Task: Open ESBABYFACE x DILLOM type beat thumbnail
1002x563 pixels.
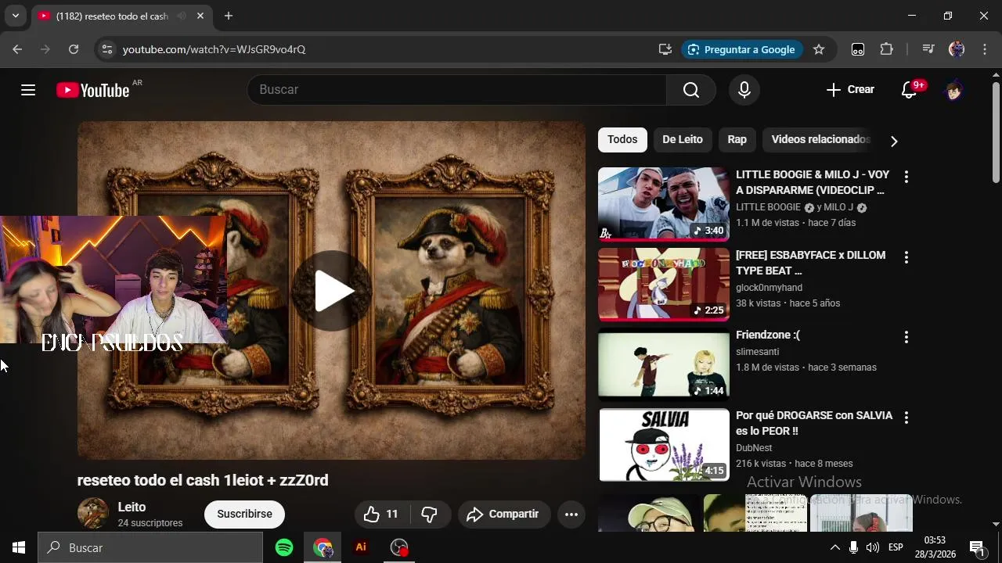Action: pyautogui.click(x=664, y=284)
